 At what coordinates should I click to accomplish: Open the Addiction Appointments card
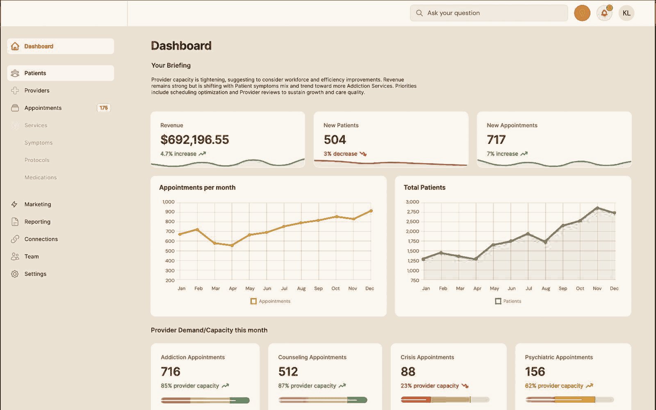(x=205, y=376)
